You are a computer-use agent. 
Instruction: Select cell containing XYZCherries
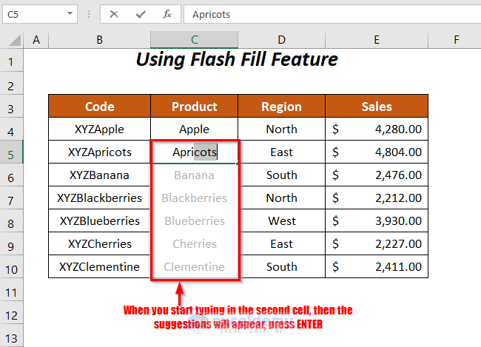(x=99, y=243)
